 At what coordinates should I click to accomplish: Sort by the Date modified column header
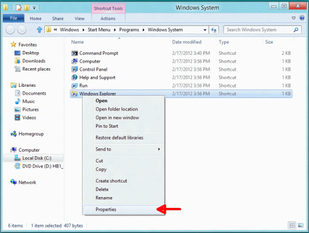tap(193, 42)
